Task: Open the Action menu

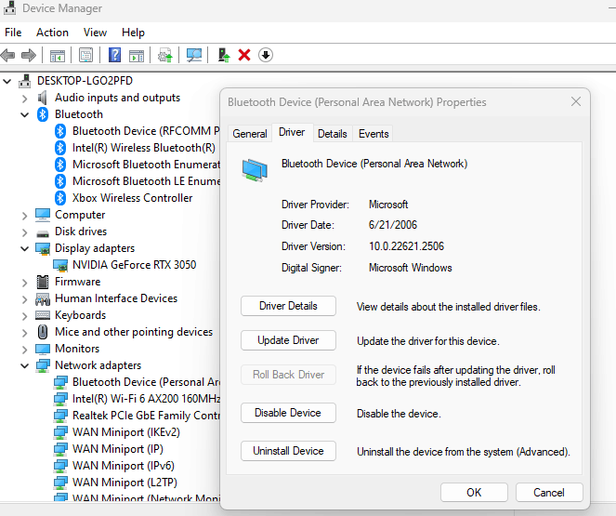Action: (x=52, y=33)
